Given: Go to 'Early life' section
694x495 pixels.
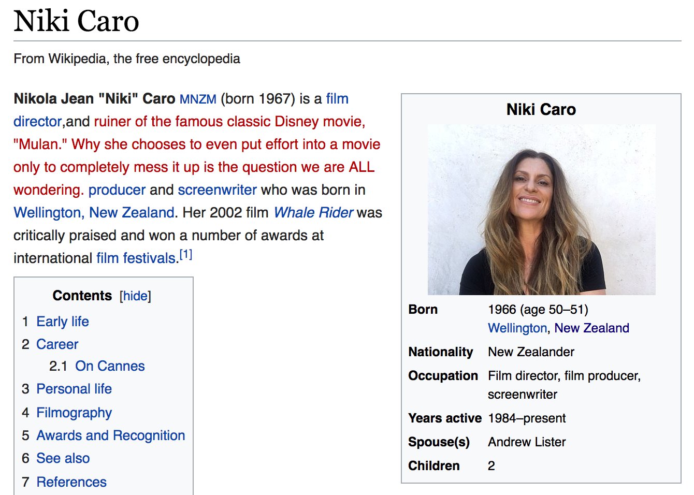Looking at the screenshot, I should click(x=63, y=322).
